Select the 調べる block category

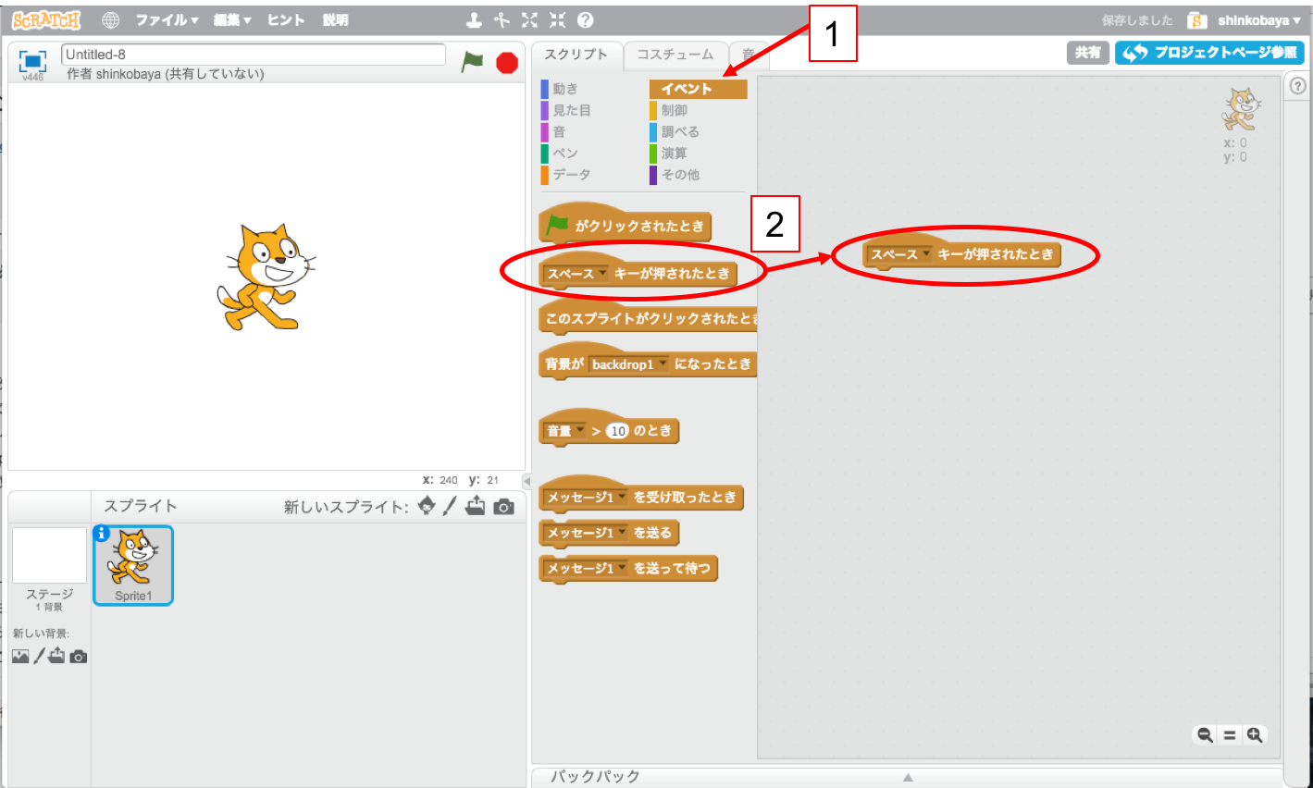click(x=680, y=131)
